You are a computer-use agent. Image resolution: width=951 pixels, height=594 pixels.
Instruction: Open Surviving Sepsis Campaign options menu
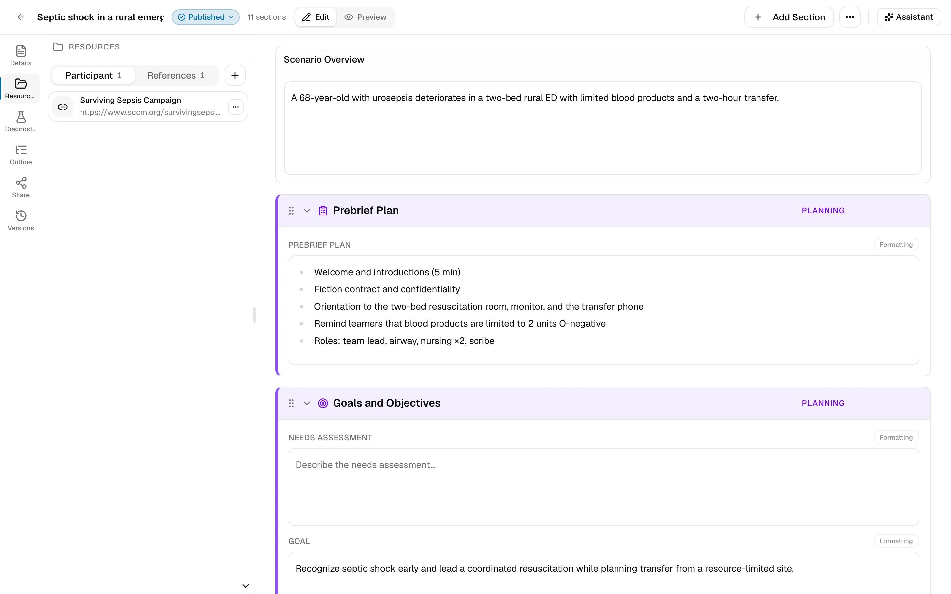(x=235, y=107)
